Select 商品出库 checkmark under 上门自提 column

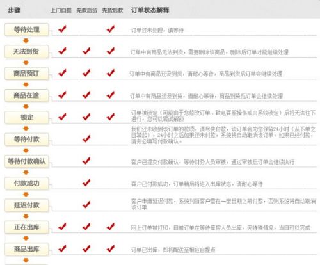[x=62, y=248]
